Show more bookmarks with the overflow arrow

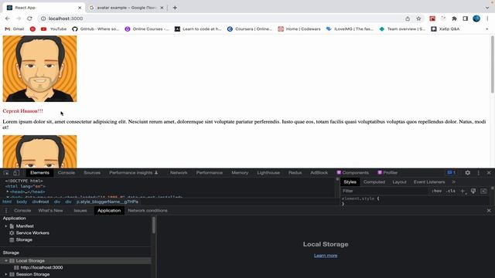(487, 29)
